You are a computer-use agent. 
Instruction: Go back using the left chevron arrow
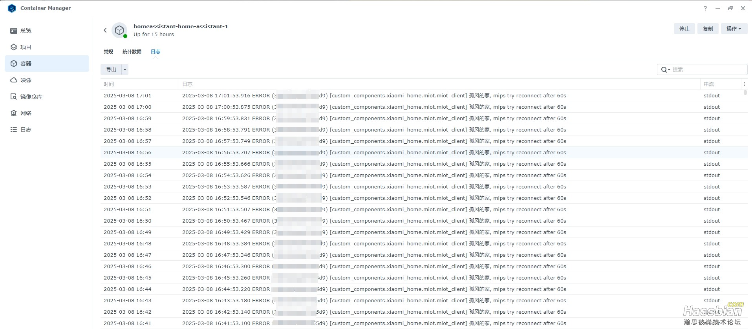click(x=105, y=30)
